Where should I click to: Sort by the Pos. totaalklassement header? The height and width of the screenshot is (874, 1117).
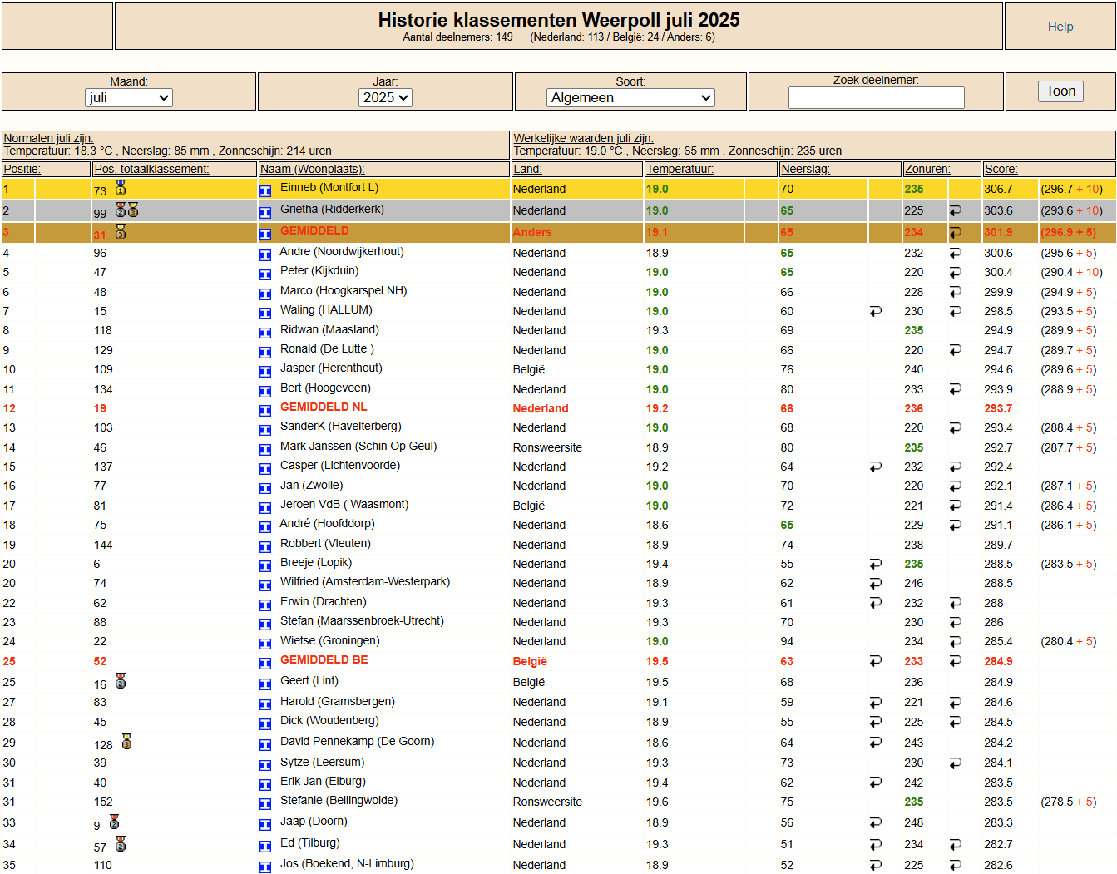(151, 169)
